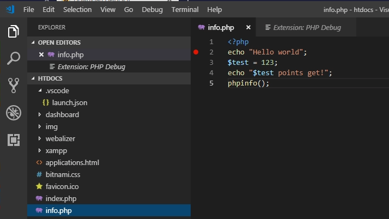Open bitnami.css file

[x=109, y=174]
